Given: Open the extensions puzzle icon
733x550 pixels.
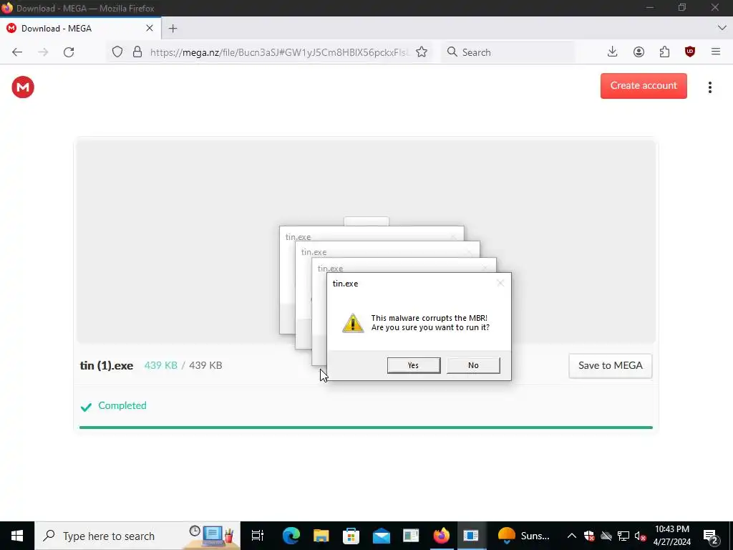Looking at the screenshot, I should click(664, 52).
